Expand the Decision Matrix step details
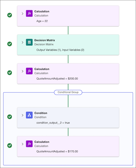136x168 pixels. pos(22,42)
